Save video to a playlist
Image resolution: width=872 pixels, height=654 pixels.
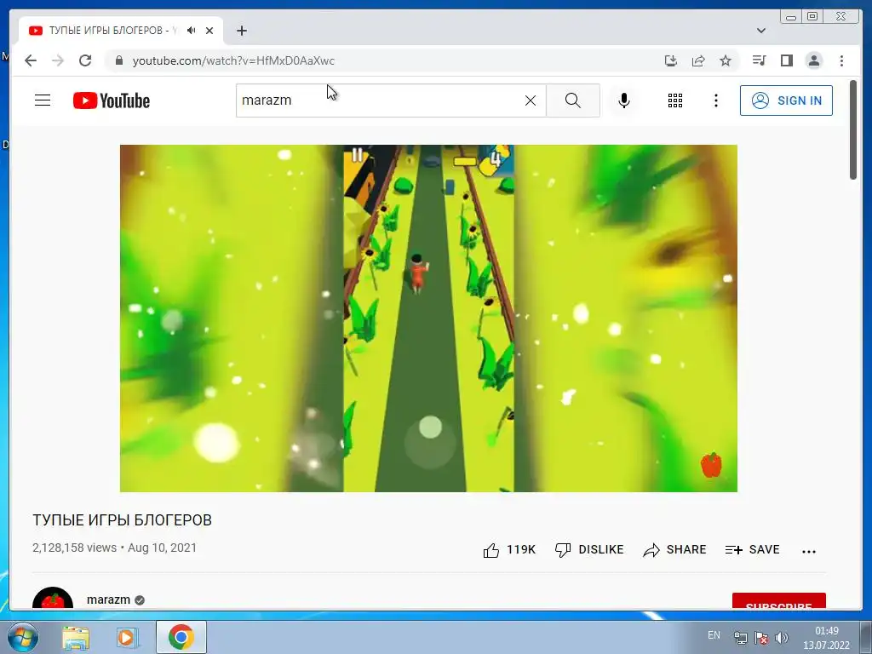click(752, 549)
